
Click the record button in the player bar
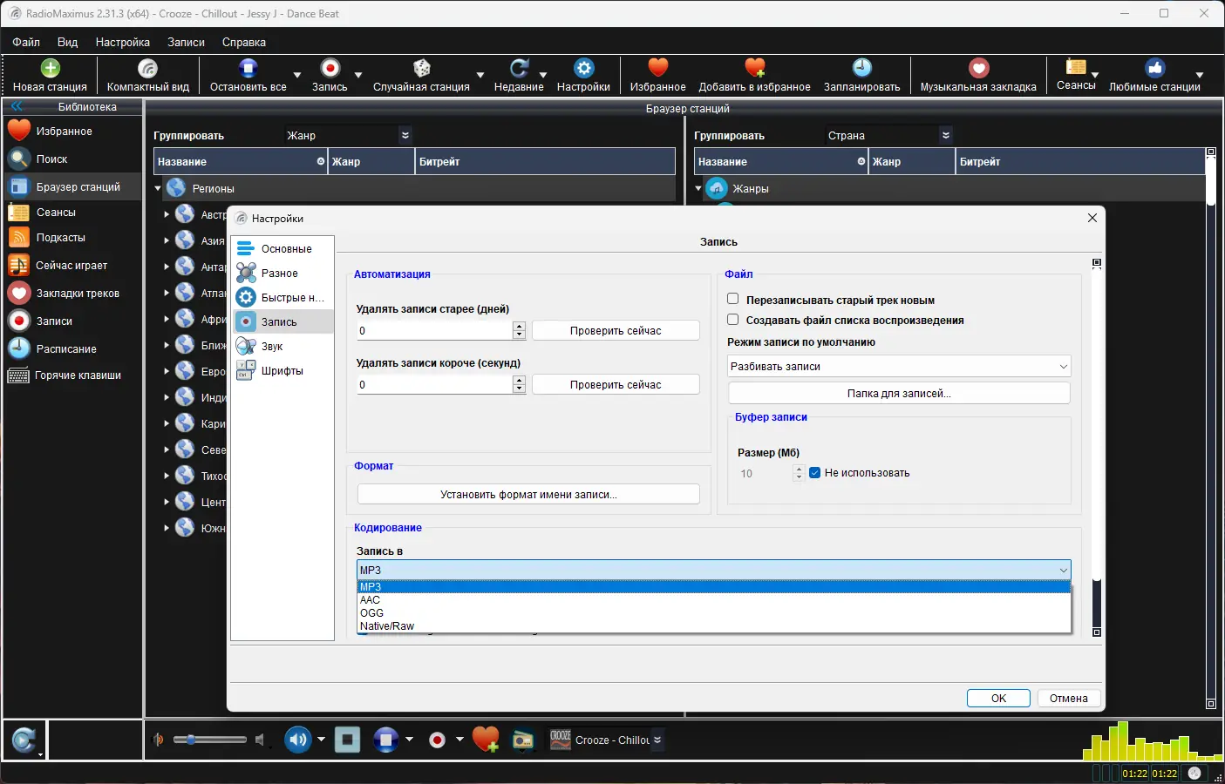(x=438, y=740)
